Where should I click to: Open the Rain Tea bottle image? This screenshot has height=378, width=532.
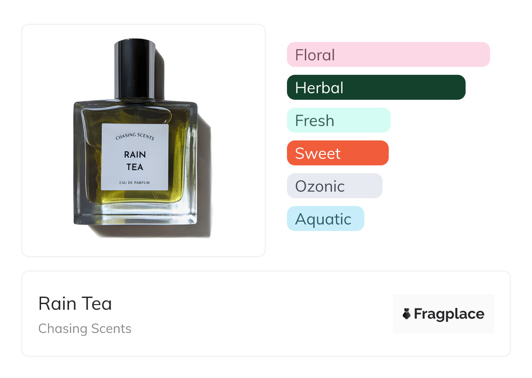[143, 140]
